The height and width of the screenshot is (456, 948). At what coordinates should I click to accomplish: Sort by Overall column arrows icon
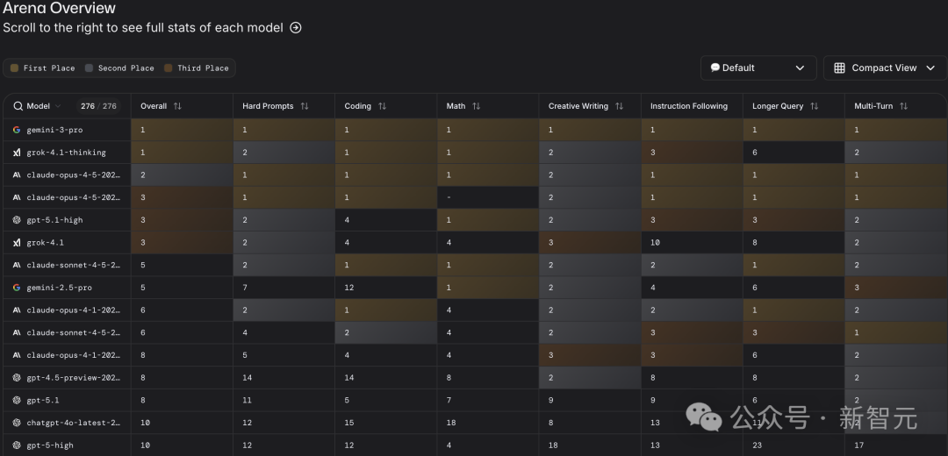pyautogui.click(x=177, y=106)
